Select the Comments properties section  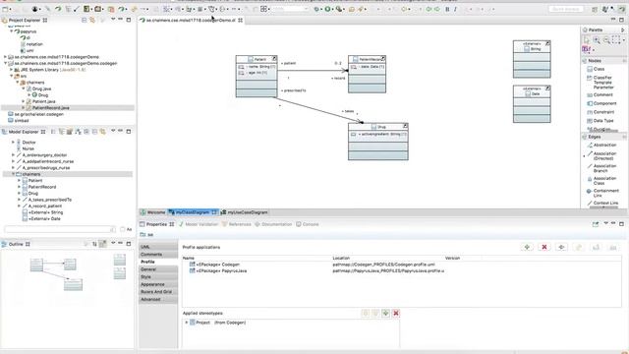click(158, 255)
